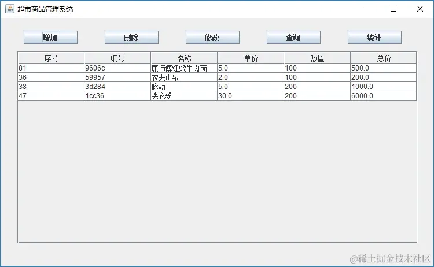Click the 名称 column header
Image resolution: width=434 pixels, height=267 pixels.
pyautogui.click(x=184, y=58)
